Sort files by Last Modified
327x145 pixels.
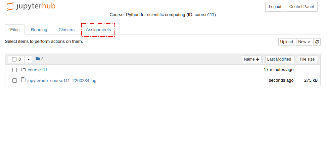click(280, 59)
